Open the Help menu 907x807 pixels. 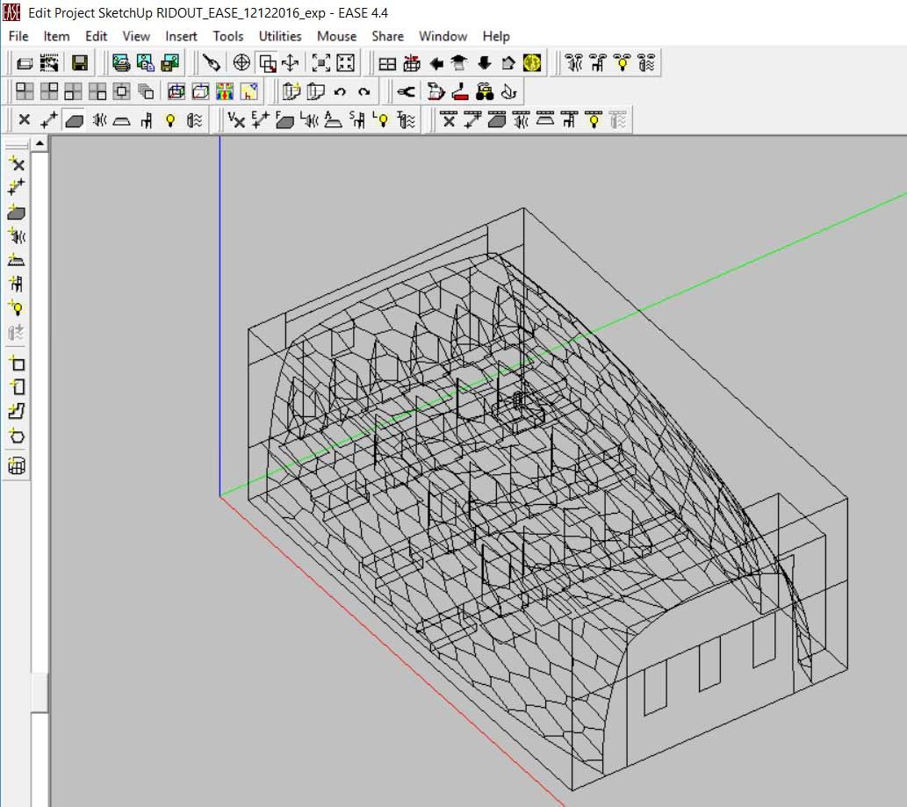(x=496, y=36)
